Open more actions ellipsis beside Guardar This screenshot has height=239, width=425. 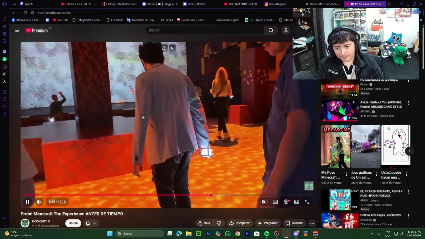[x=312, y=223]
